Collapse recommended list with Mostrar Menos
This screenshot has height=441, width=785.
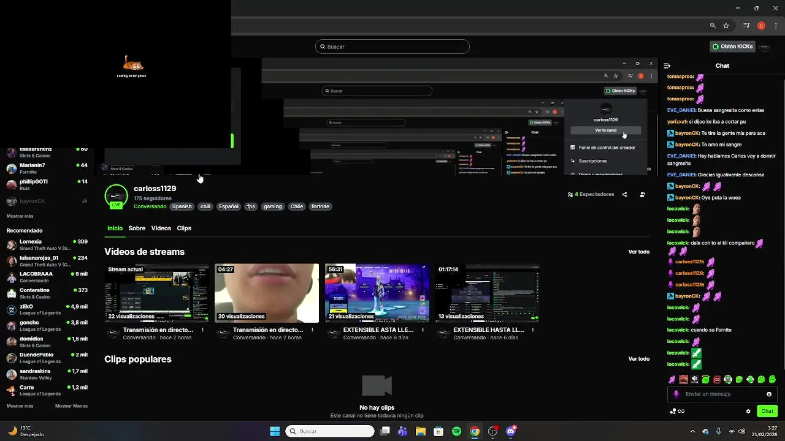pyautogui.click(x=71, y=406)
